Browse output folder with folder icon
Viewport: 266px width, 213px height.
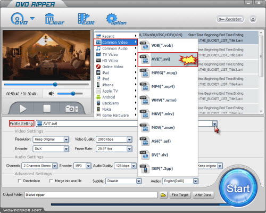(163, 195)
